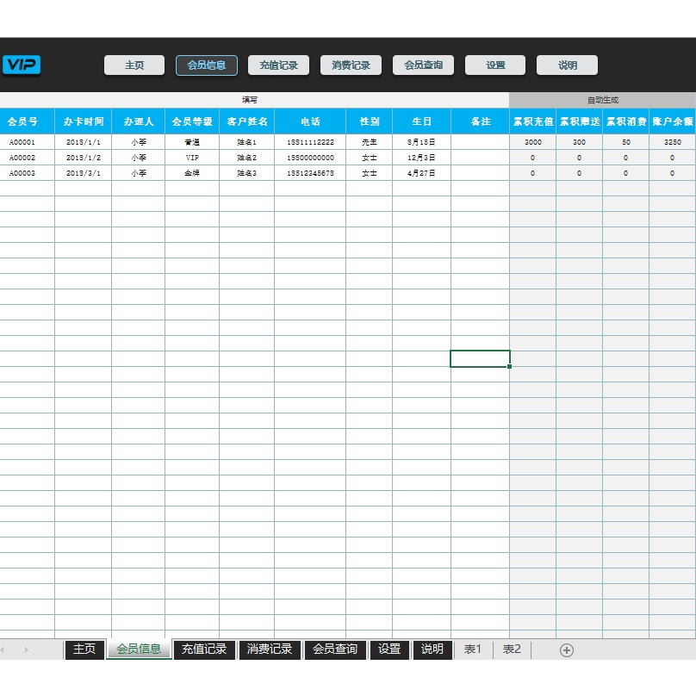
Task: Select the 金牌 membership level cell
Action: point(192,173)
